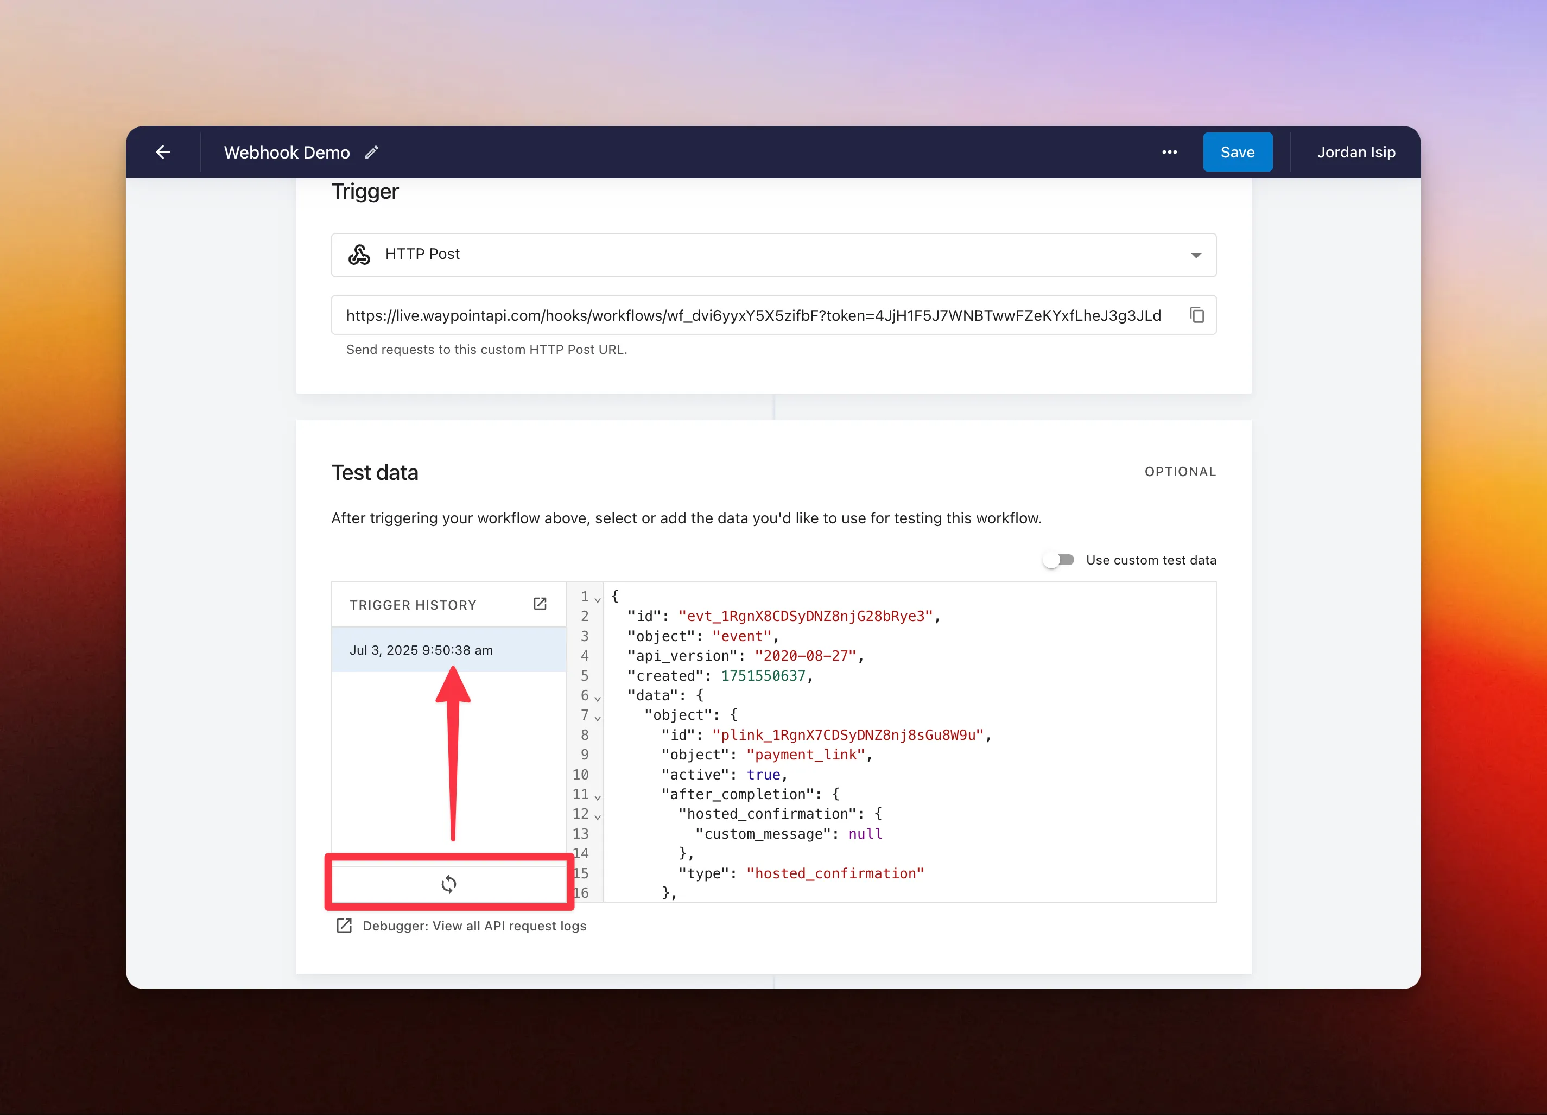Enable the Use custom test data toggle
Screen dimensions: 1547x1115
point(1058,559)
